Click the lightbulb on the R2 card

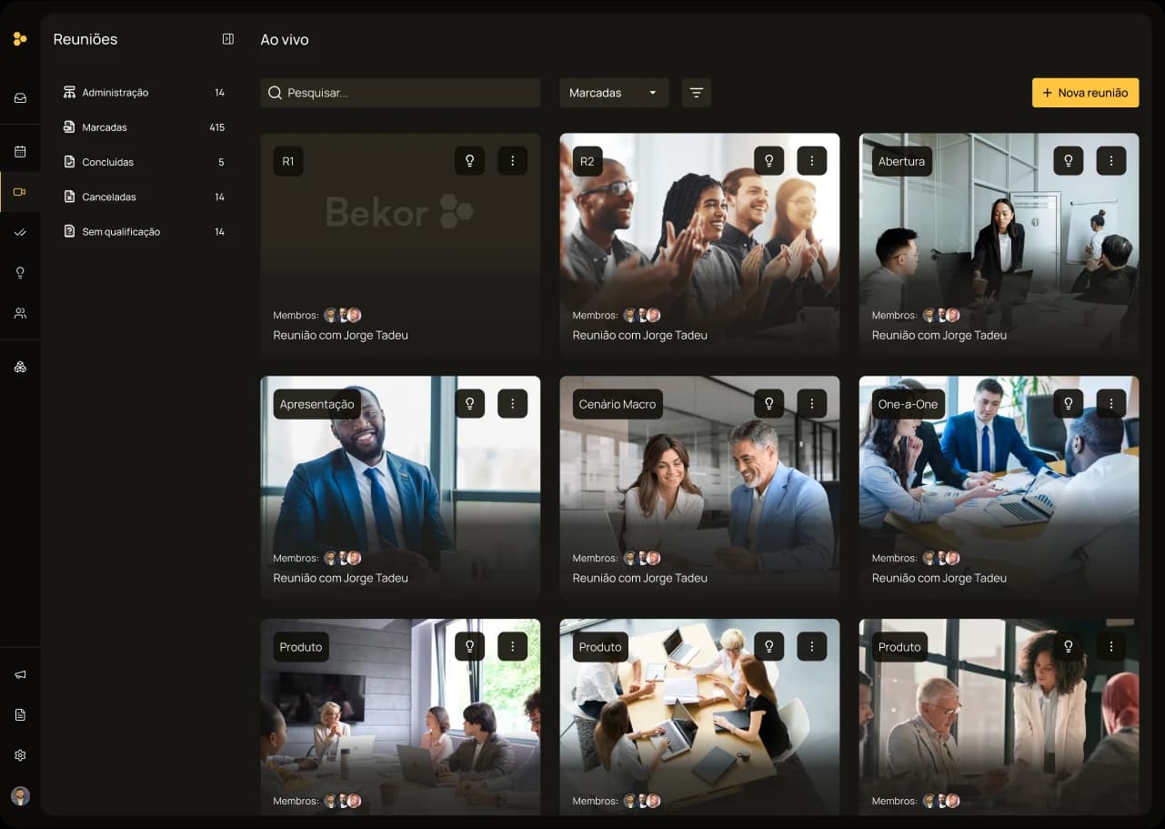768,161
